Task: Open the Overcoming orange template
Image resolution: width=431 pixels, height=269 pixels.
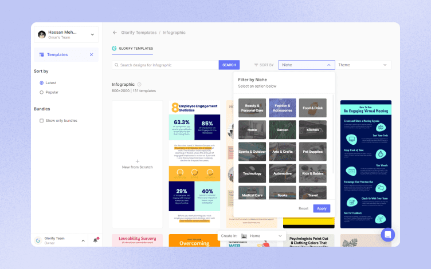Action: click(x=194, y=240)
